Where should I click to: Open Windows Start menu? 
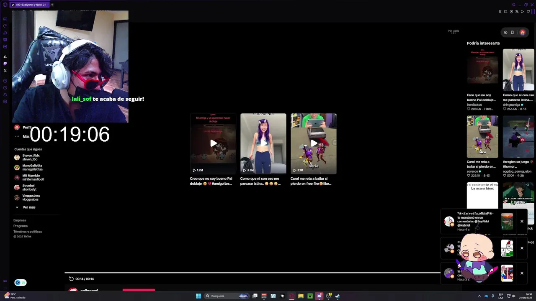198,296
